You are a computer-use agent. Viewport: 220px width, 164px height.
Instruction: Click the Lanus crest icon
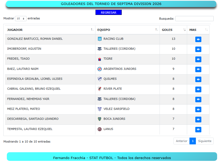[x=100, y=129]
